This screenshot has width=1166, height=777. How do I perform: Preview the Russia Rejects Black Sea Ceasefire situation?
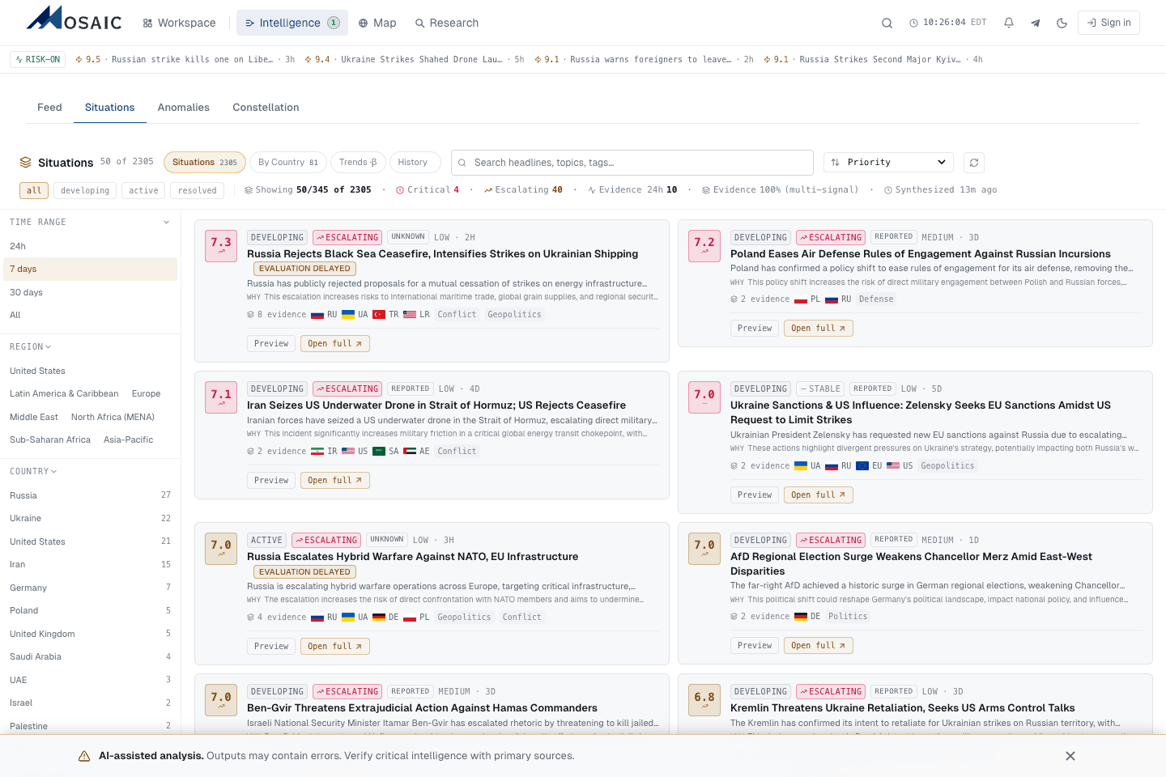[271, 344]
